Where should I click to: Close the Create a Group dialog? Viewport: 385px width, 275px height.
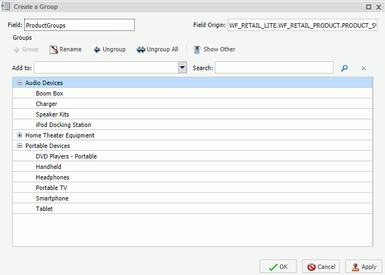(378, 7)
